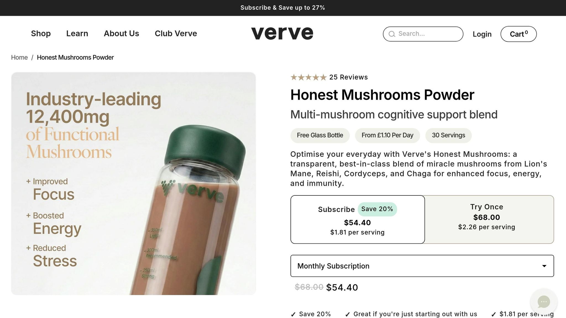This screenshot has height=318, width=566.
Task: Select the Subscribe Save 20% purchase option
Action: pyautogui.click(x=357, y=219)
